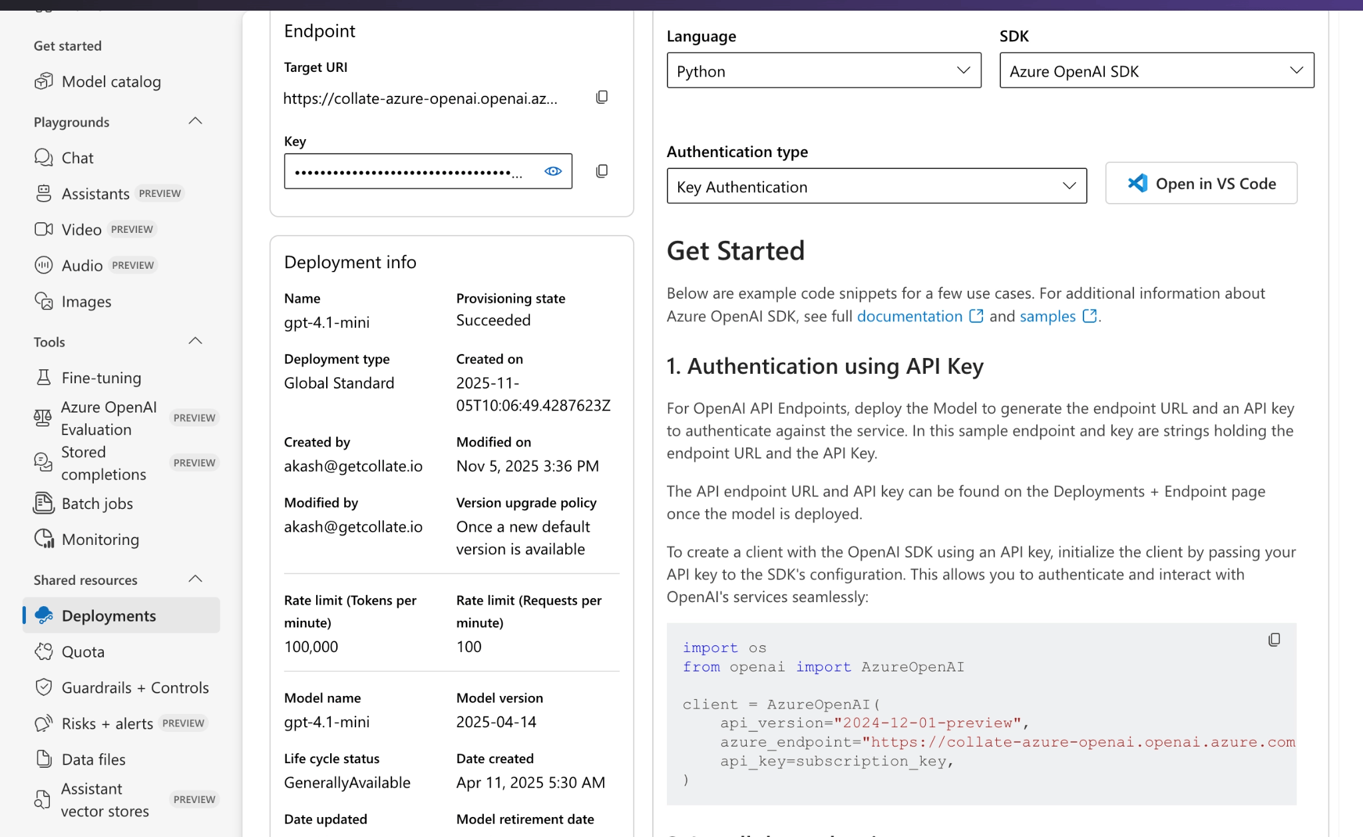This screenshot has width=1363, height=837.
Task: Open the samples link
Action: tap(1048, 316)
